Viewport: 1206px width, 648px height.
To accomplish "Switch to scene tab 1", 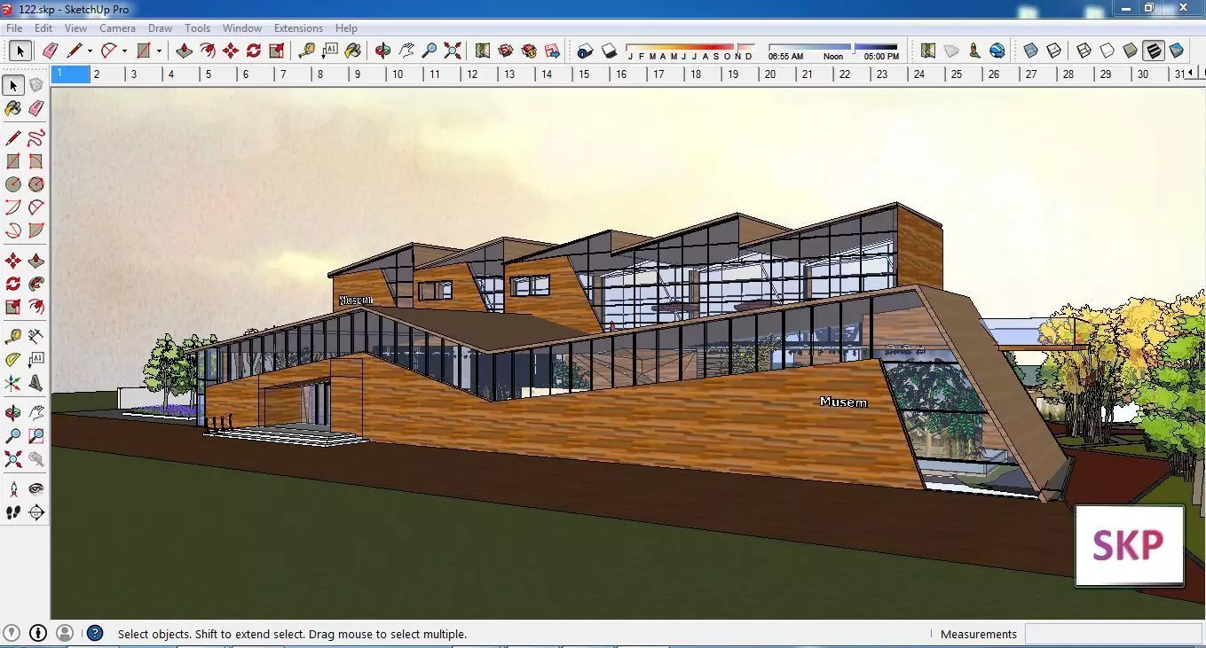I will click(x=70, y=74).
